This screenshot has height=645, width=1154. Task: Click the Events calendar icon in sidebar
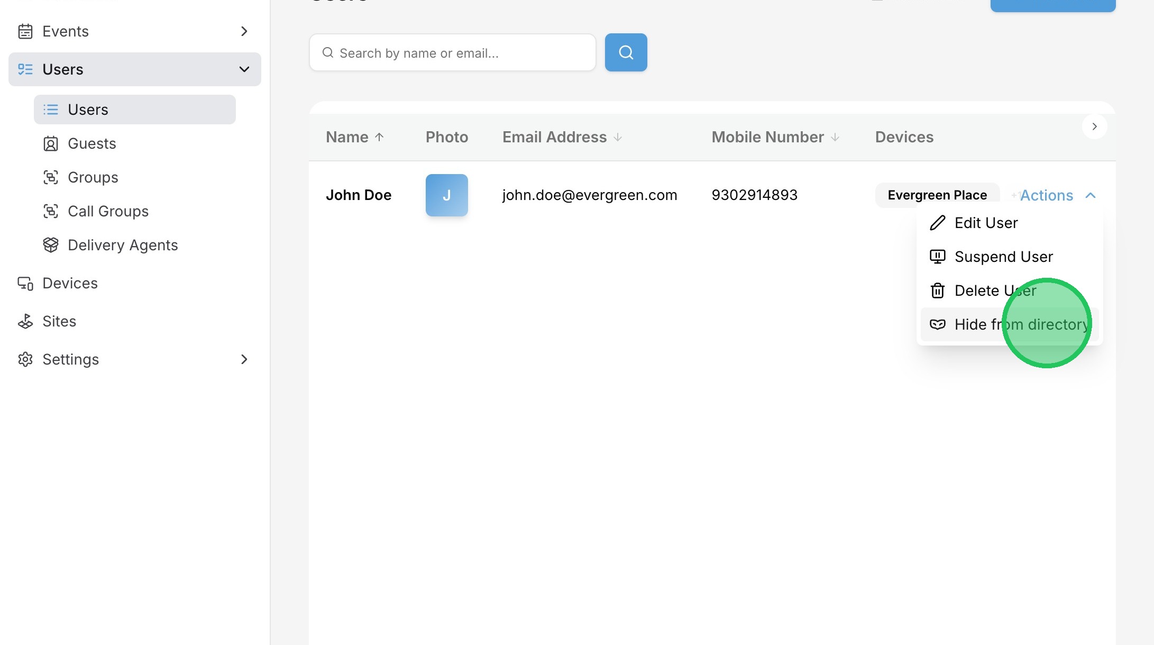[25, 31]
